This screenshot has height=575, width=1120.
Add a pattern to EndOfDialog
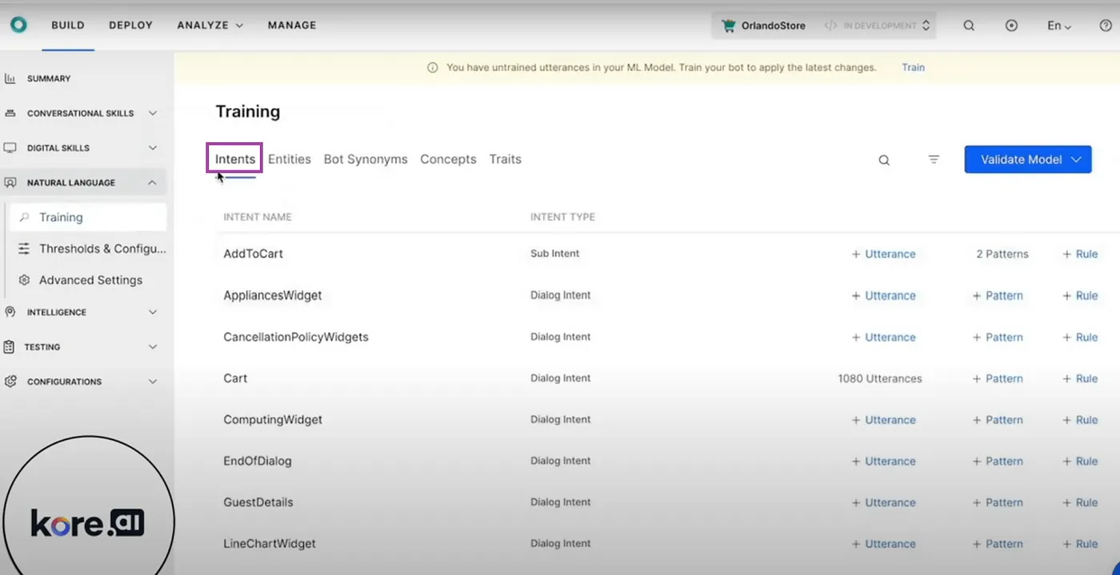click(x=998, y=461)
